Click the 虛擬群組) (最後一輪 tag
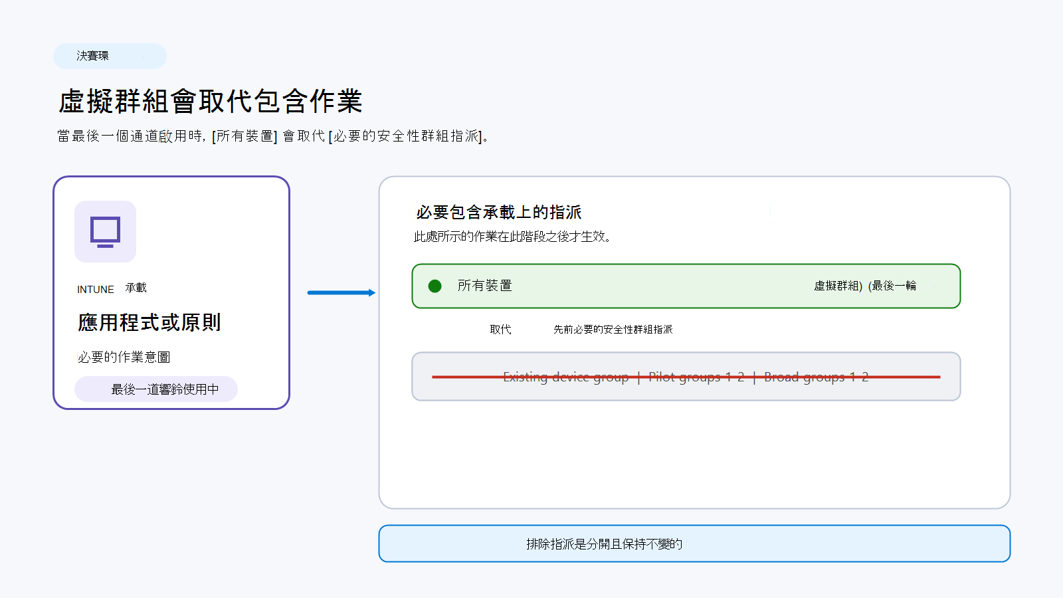1063x598 pixels. (x=865, y=286)
